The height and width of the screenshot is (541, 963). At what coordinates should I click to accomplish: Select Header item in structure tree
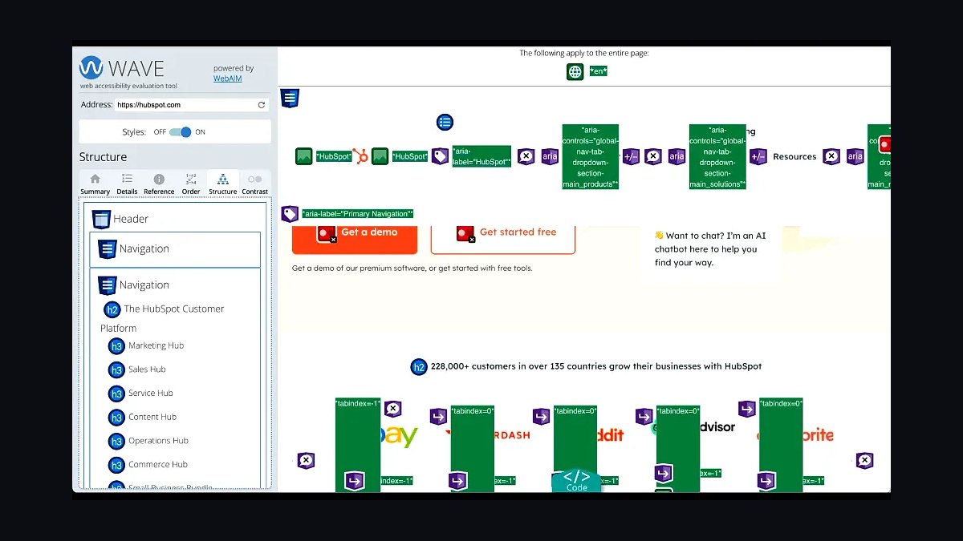[131, 219]
